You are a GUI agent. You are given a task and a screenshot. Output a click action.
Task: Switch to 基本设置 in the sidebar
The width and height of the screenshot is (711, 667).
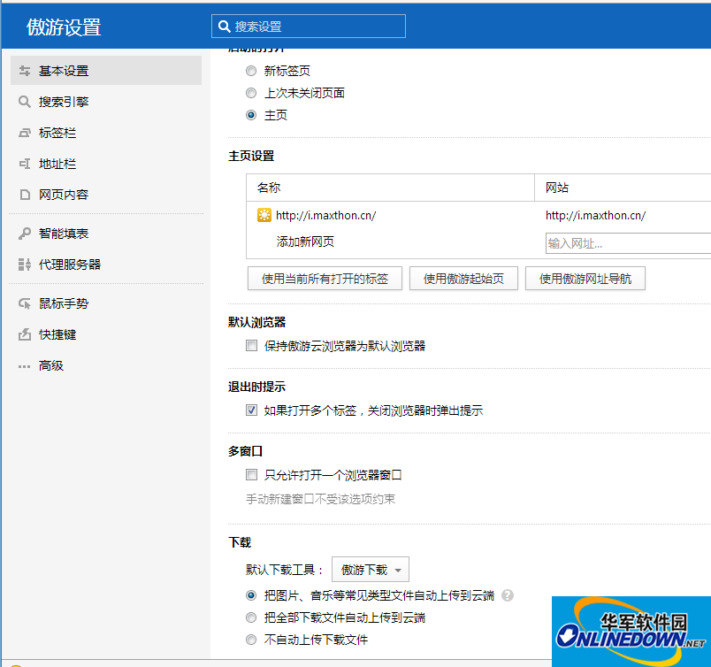pyautogui.click(x=27, y=71)
